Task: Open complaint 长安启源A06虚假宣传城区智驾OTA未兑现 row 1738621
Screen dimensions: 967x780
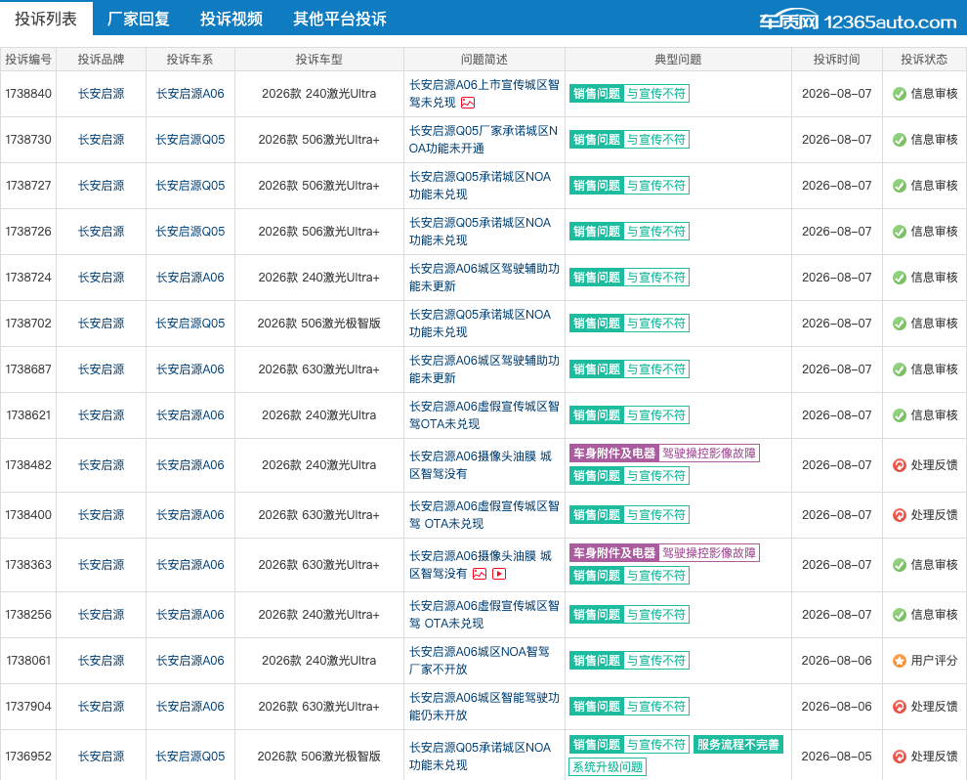Action: [x=484, y=415]
